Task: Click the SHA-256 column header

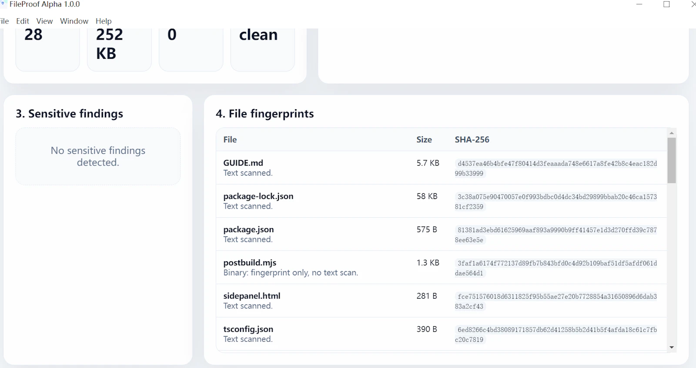Action: (472, 140)
